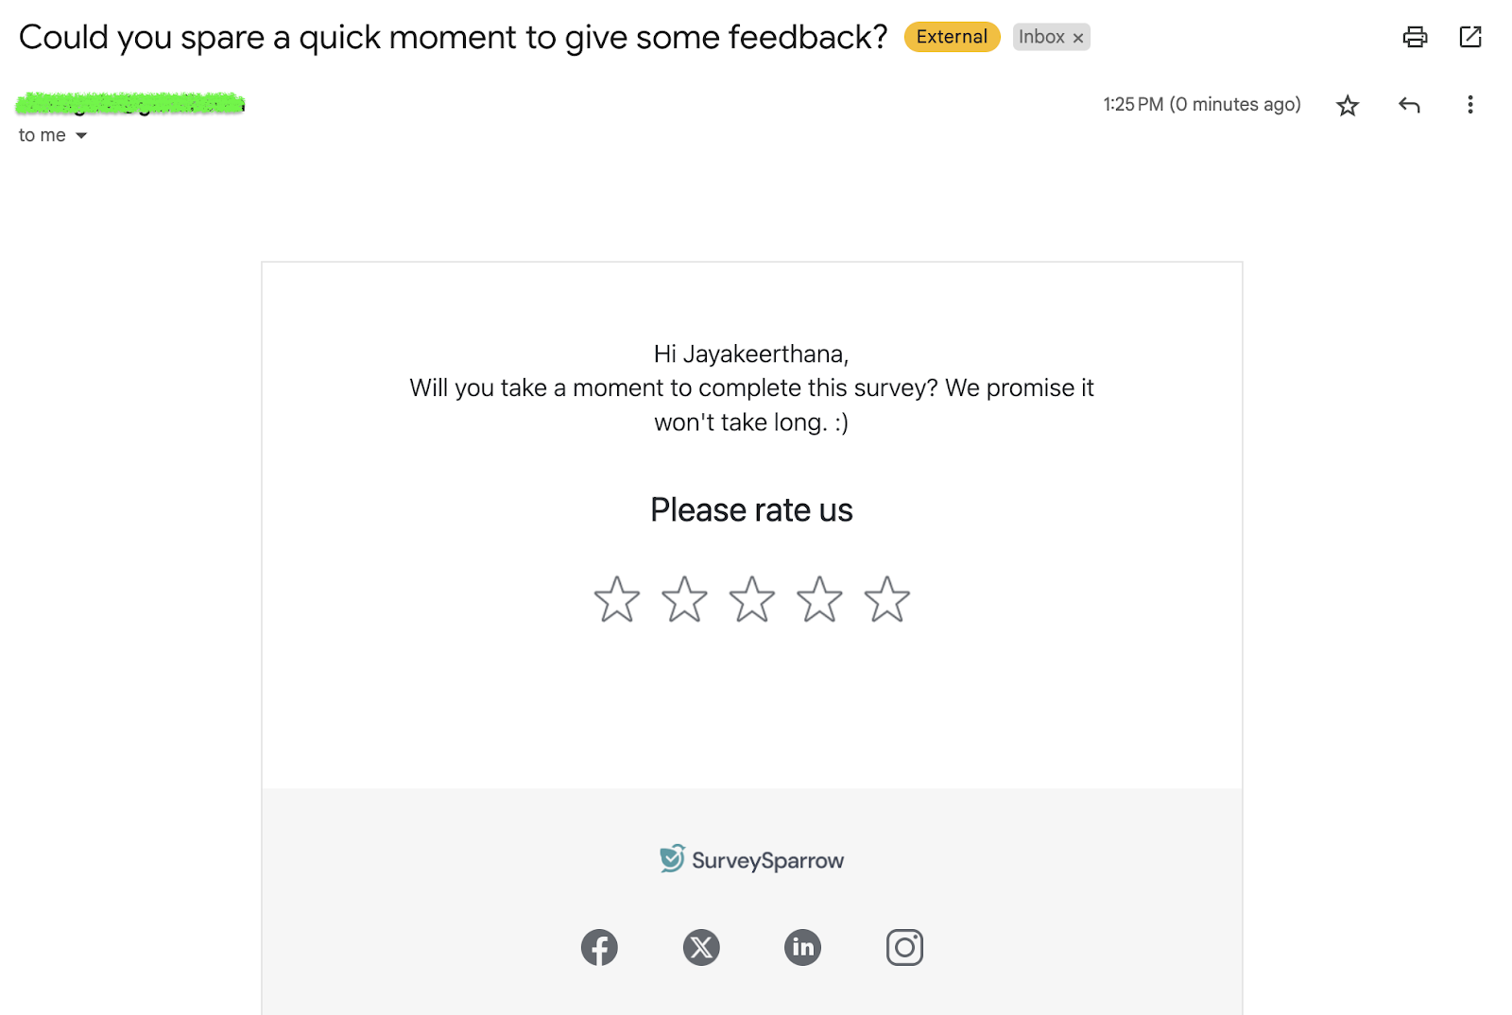Print this email with the printer icon
The height and width of the screenshot is (1015, 1512).
pos(1415,37)
